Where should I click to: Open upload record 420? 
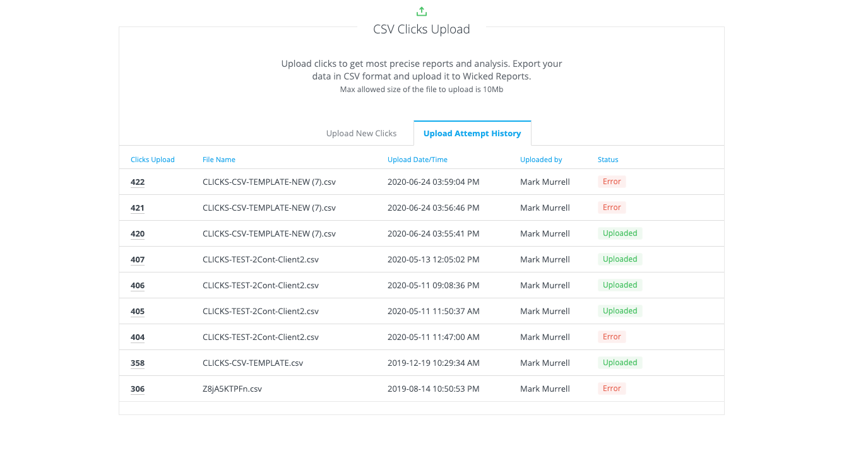137,233
